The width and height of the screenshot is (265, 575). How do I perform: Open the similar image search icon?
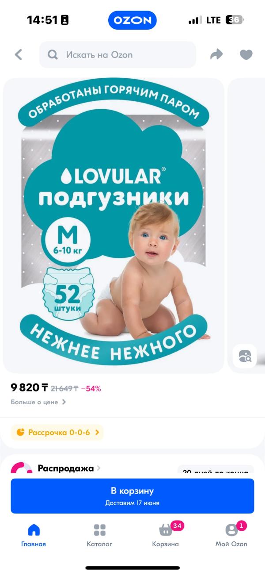pyautogui.click(x=245, y=356)
